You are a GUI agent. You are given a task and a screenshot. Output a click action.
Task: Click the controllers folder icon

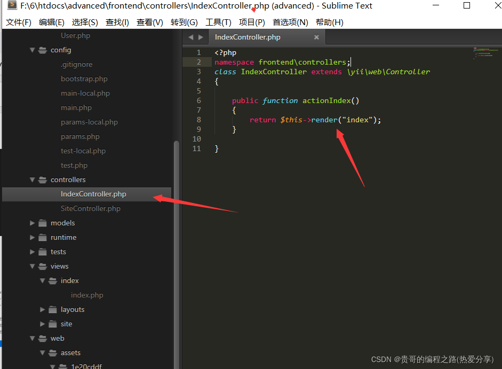click(43, 180)
